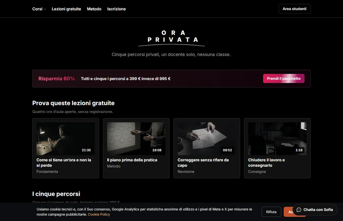Open the Iscrizione nav link
This screenshot has height=221, width=343.
coord(116,9)
